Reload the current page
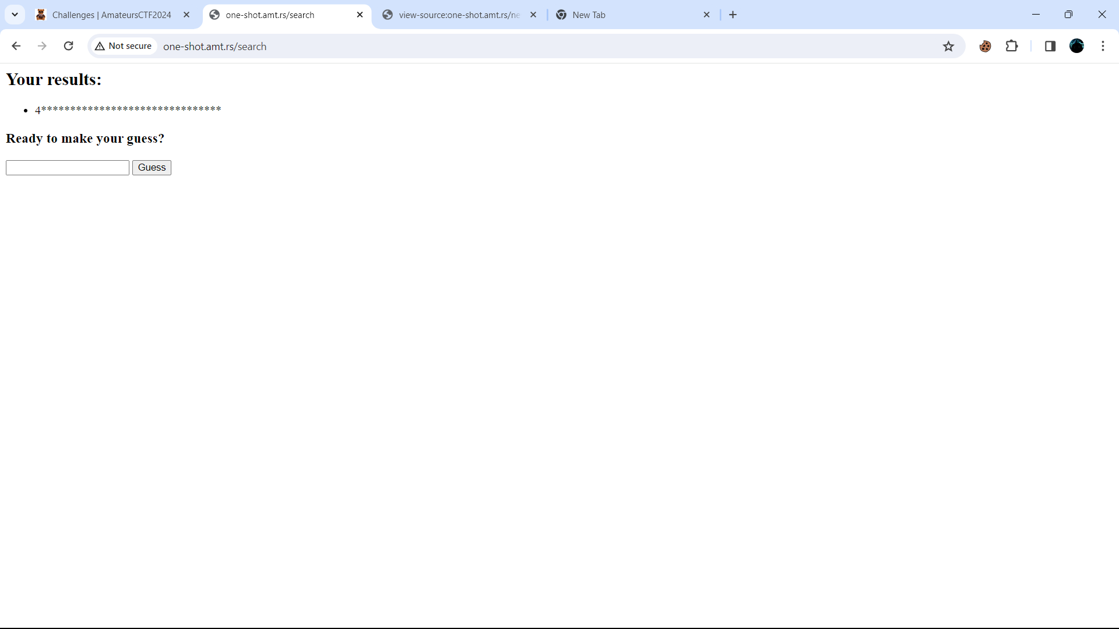Image resolution: width=1119 pixels, height=629 pixels. coord(68,46)
